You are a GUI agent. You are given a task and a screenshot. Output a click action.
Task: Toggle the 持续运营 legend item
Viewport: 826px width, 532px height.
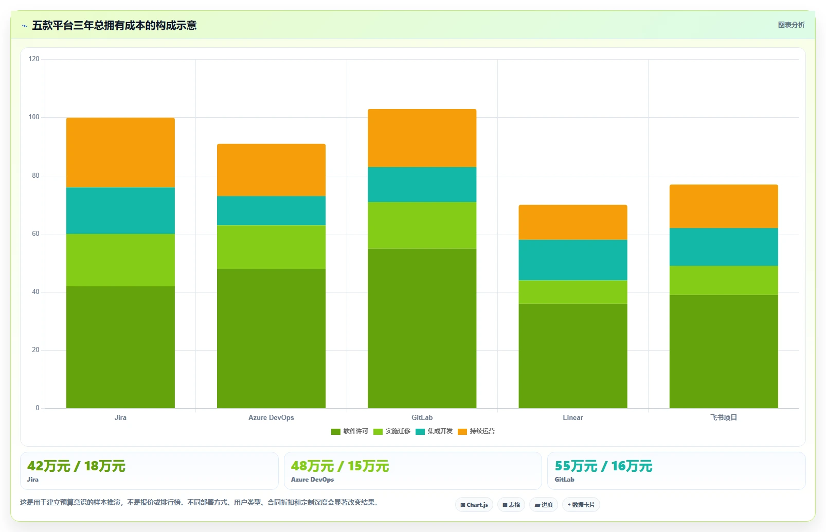(x=476, y=431)
